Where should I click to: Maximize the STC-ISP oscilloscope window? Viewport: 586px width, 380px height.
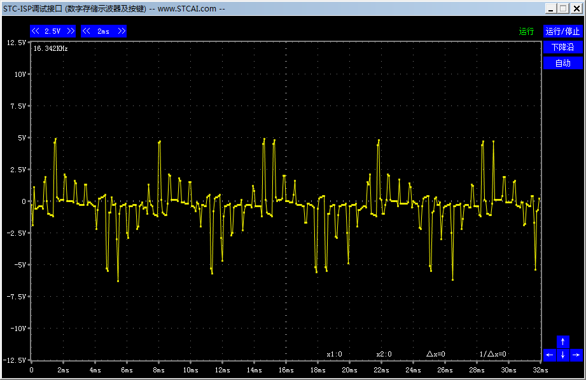(x=563, y=9)
